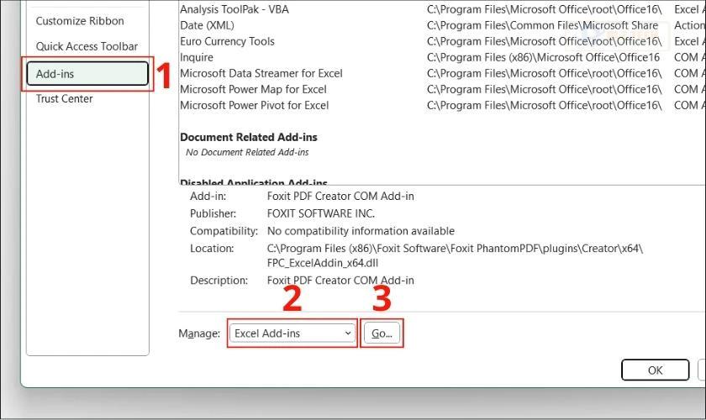706x420 pixels.
Task: Click the FPC_ExcelAddin_x64.dll location text
Action: point(323,264)
